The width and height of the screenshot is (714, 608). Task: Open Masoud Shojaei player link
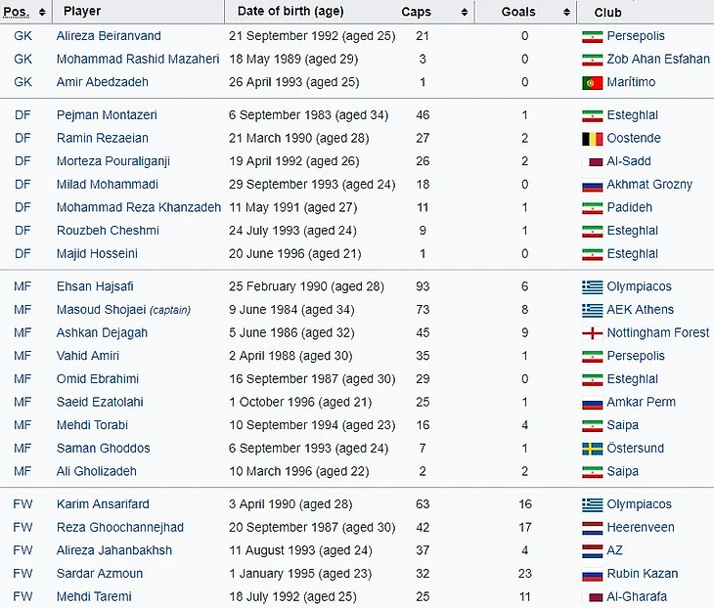(101, 310)
